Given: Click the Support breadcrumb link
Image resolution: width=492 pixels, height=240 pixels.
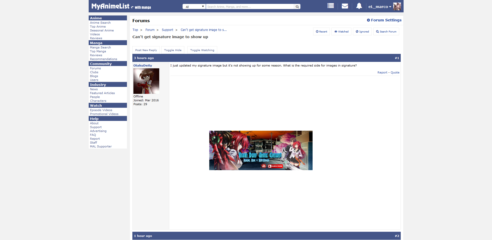Looking at the screenshot, I should [167, 30].
